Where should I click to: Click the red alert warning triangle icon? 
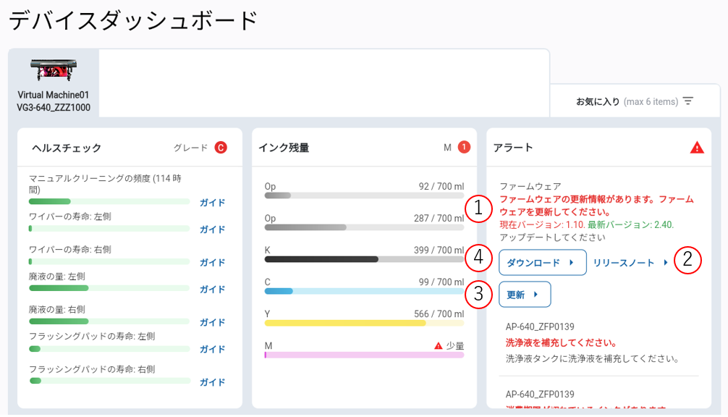697,148
